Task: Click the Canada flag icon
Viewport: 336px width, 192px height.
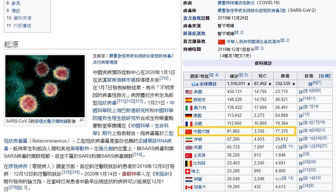Action: pyautogui.click(x=189, y=187)
